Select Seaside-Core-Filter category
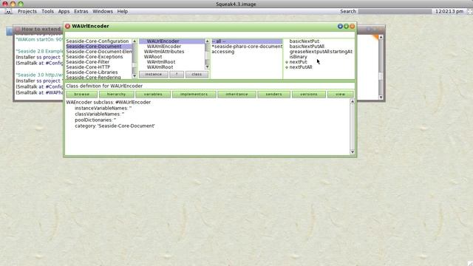Image resolution: width=473 pixels, height=266 pixels. click(98, 62)
